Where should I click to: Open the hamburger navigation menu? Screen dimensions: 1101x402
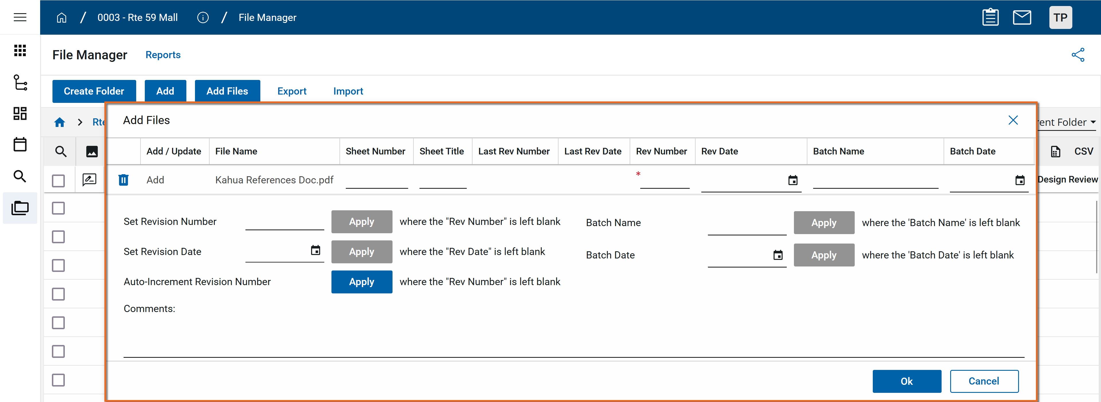pyautogui.click(x=20, y=17)
